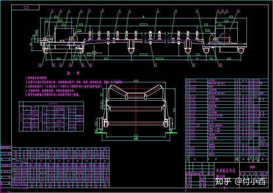273x193 pixels.
Task: Click the rightmost cart wheel of the conveyor
Action: point(241,50)
